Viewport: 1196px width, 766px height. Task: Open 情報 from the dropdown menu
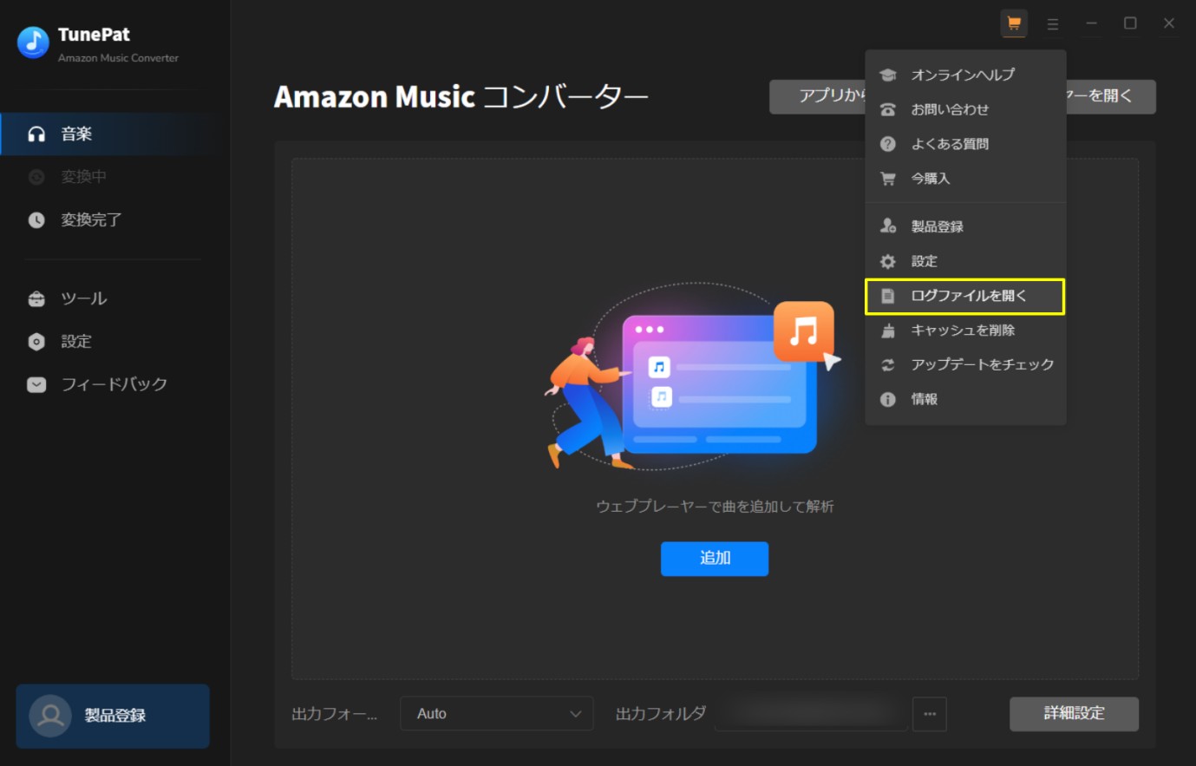[965, 400]
